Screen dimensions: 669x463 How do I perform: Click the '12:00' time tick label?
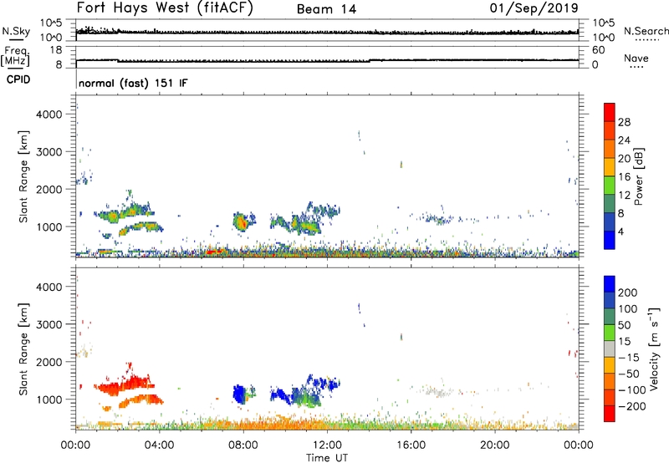pos(327,445)
